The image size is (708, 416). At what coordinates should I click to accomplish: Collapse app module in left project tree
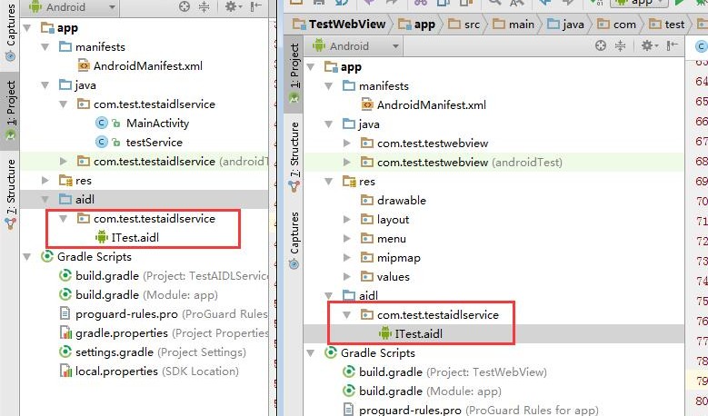tap(27, 28)
